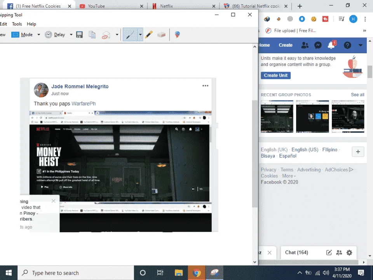Open Facebook Messenger icon

pos(318,45)
